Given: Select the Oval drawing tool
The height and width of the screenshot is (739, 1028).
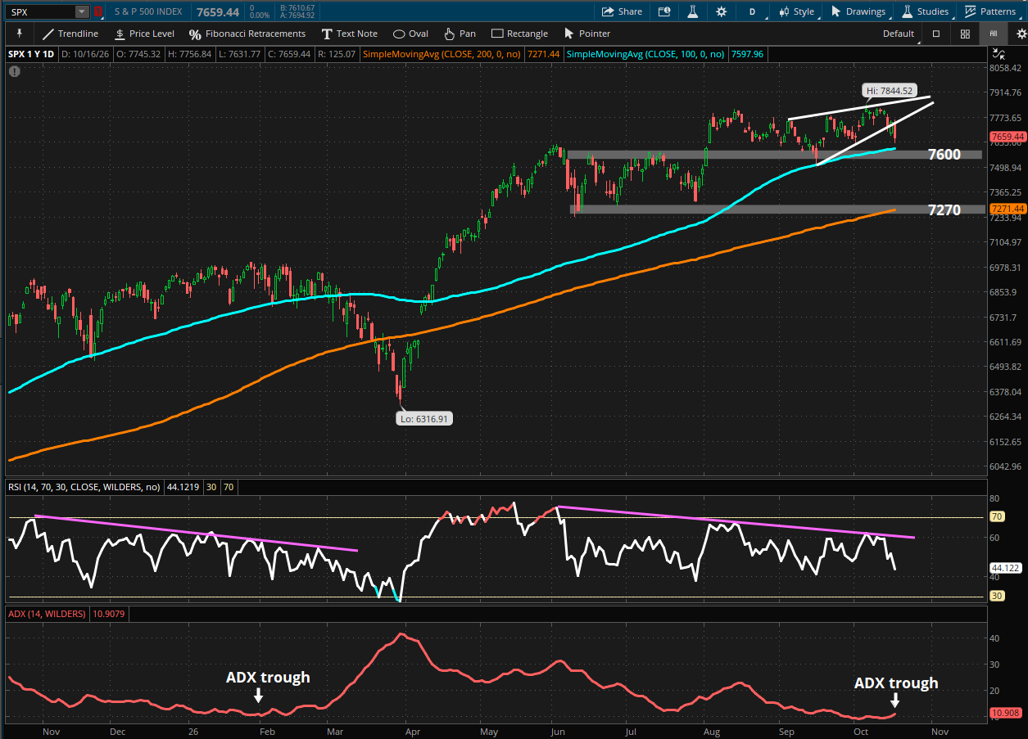Looking at the screenshot, I should click(410, 34).
